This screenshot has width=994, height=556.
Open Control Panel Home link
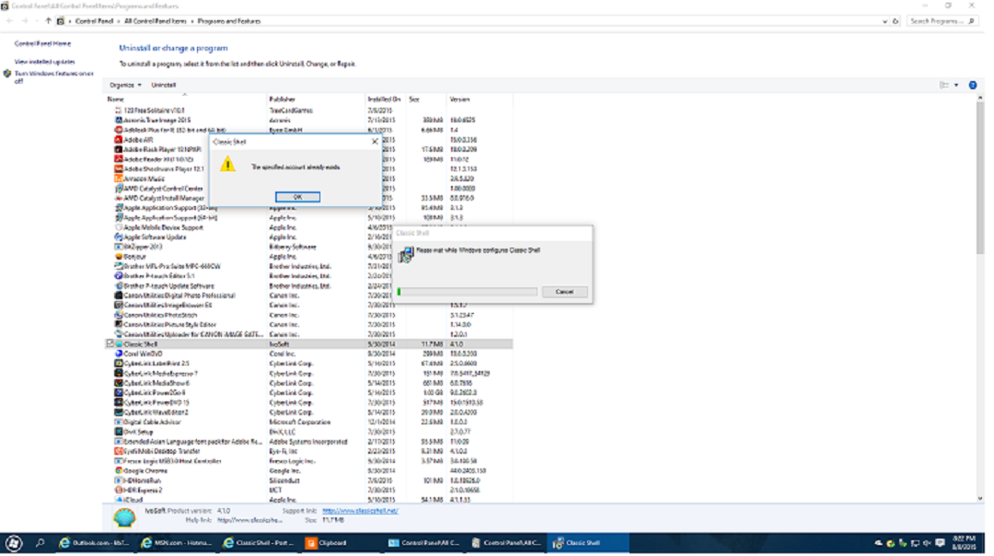(x=42, y=44)
